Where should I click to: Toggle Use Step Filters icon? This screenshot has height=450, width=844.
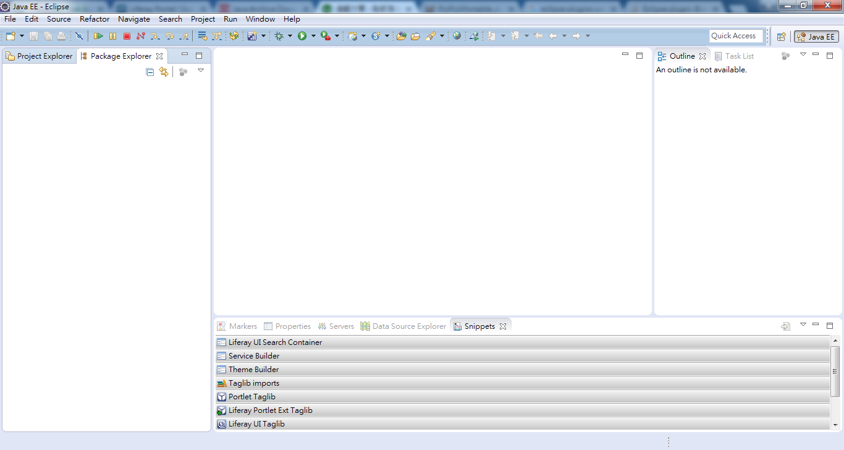[x=216, y=36]
